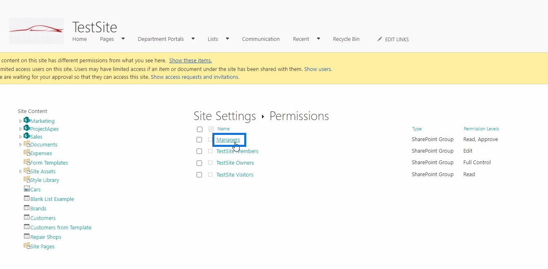
Task: Open the Department Portals dropdown arrow
Action: tap(193, 39)
